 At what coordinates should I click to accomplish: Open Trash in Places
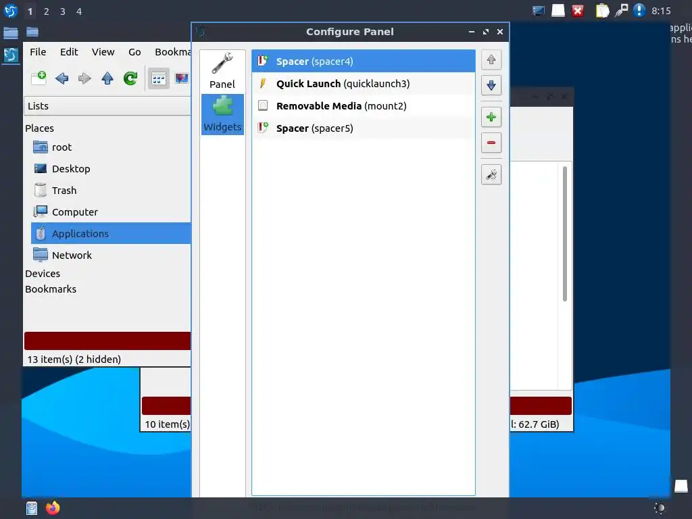pyautogui.click(x=110, y=190)
